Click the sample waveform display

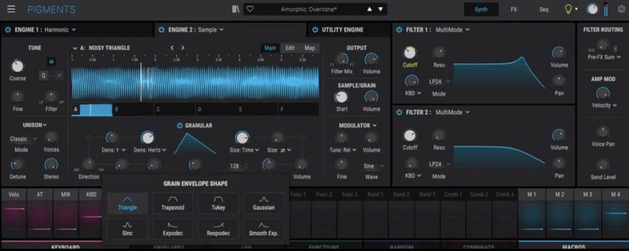(195, 83)
